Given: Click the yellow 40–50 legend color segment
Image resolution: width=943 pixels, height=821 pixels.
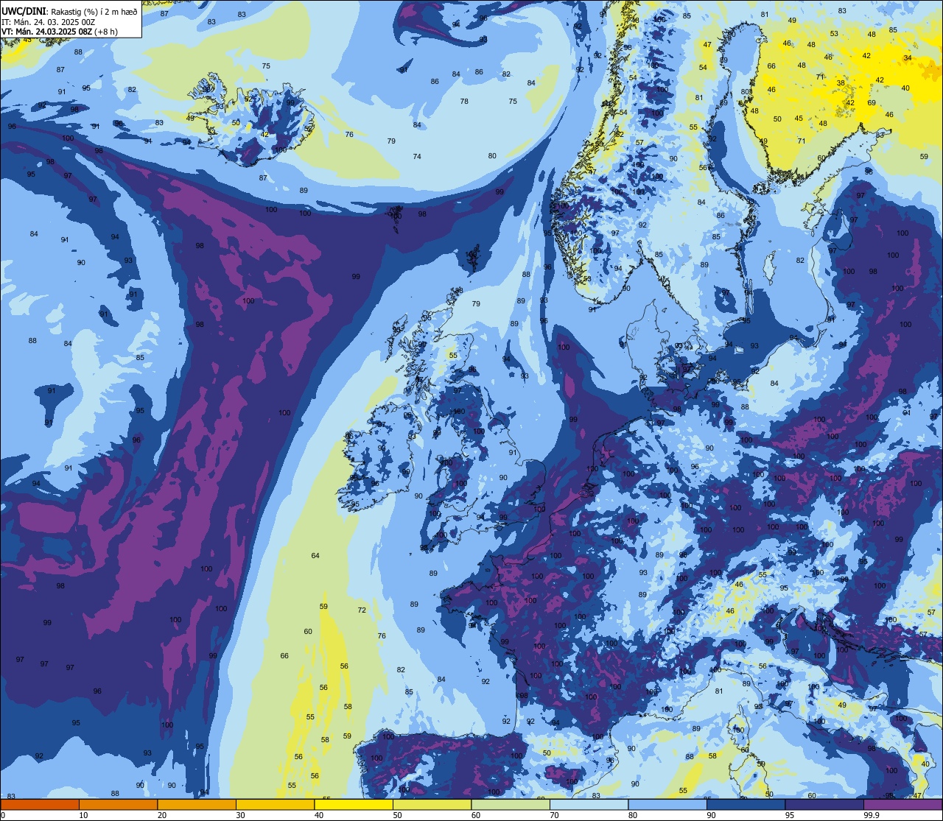Looking at the screenshot, I should pos(354,805).
